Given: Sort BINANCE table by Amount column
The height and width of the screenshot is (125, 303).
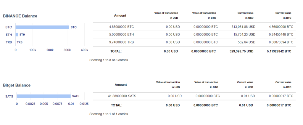Looking at the screenshot, I should pos(120,15).
